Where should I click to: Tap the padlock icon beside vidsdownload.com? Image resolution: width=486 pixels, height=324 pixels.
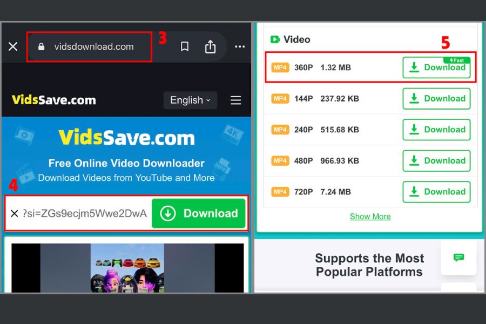pyautogui.click(x=41, y=46)
